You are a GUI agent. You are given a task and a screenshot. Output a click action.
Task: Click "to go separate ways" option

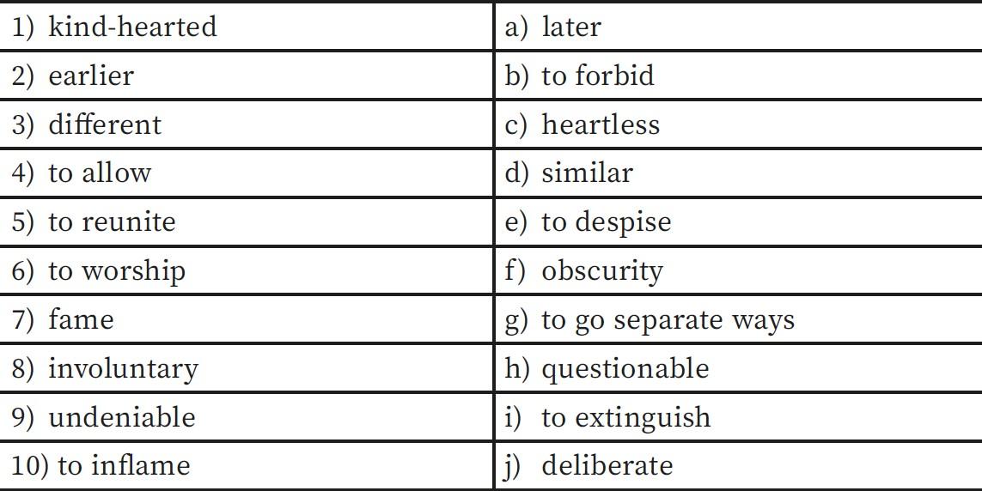[x=668, y=320]
